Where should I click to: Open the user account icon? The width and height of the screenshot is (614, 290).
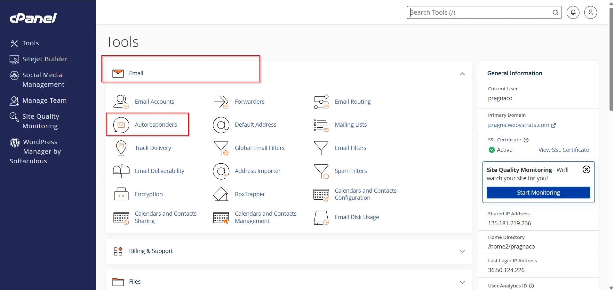click(591, 12)
